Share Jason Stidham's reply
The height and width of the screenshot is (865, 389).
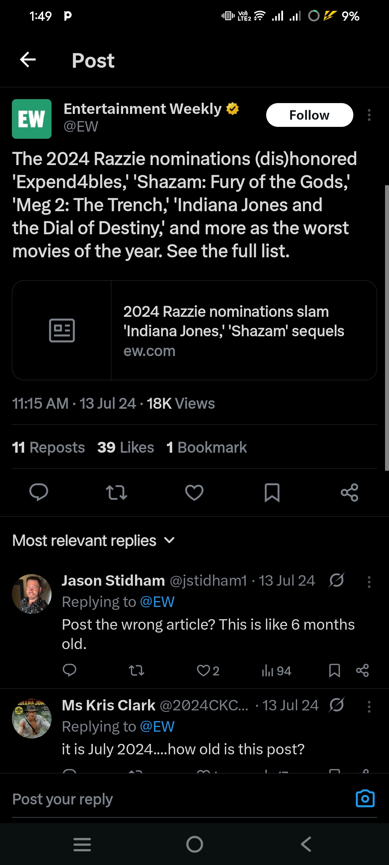(362, 670)
